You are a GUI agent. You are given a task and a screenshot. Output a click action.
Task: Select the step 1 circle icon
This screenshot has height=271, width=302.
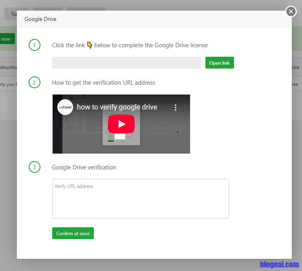35,45
